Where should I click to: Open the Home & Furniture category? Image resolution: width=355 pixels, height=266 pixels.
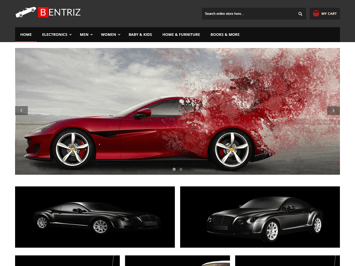(181, 35)
